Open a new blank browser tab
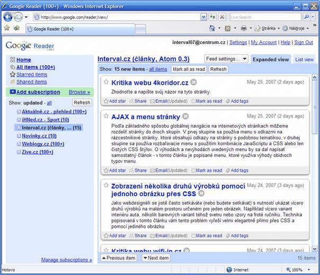320x275 pixels. (140, 29)
